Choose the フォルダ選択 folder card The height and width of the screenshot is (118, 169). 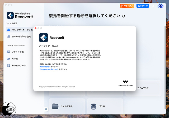point(67,106)
